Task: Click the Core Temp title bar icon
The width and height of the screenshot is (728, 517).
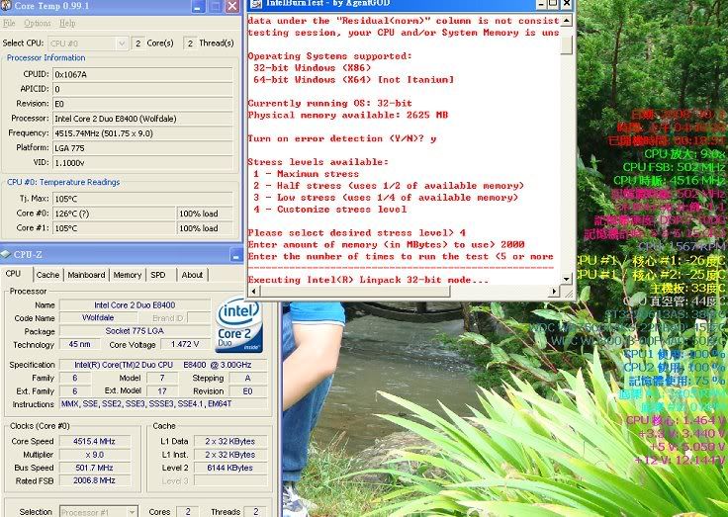Action: tap(8, 7)
